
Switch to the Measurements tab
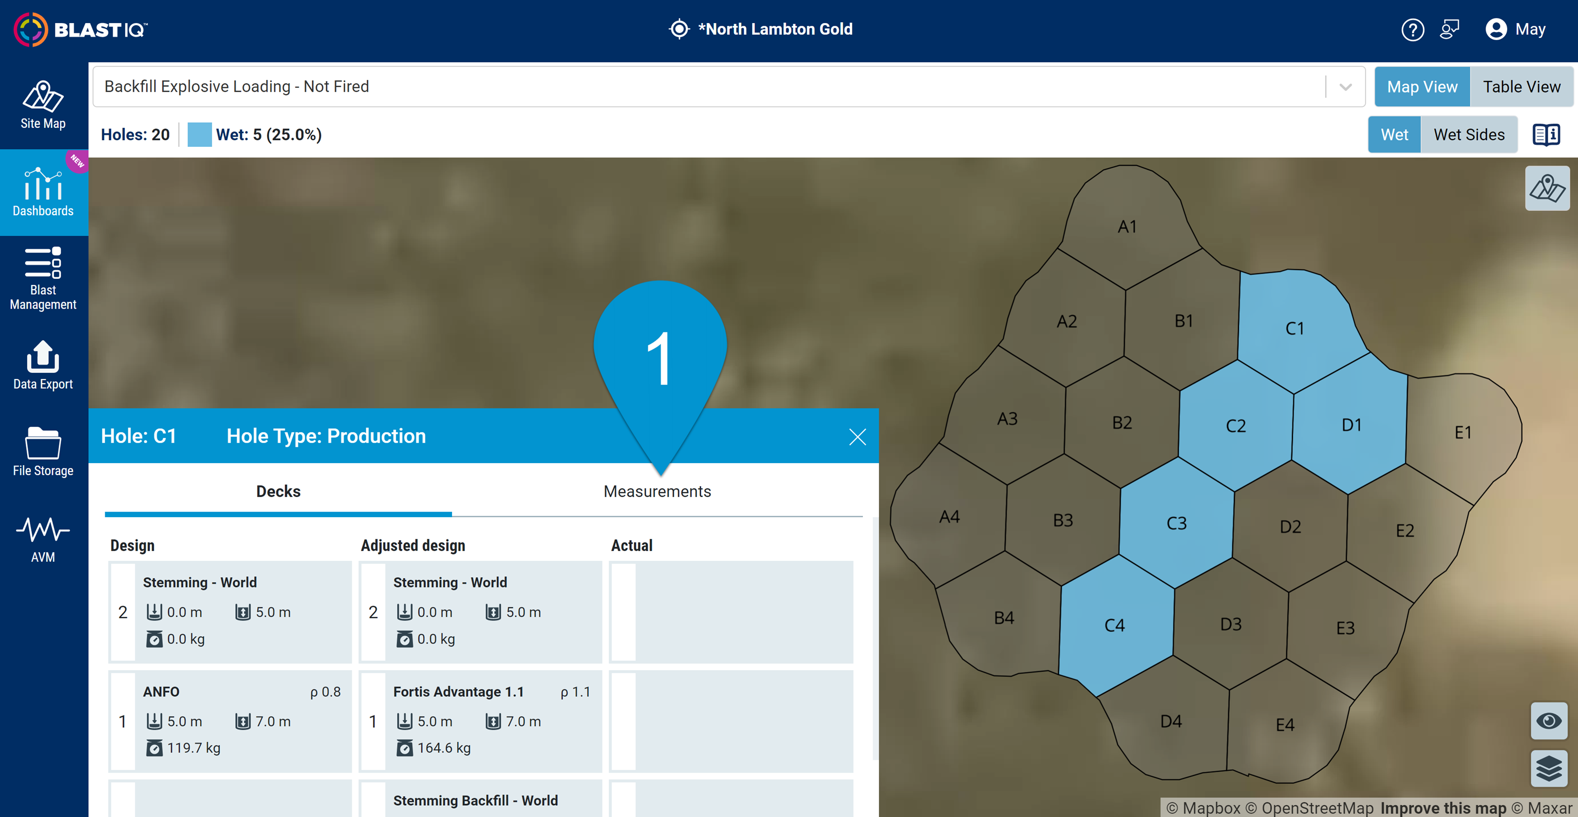656,491
